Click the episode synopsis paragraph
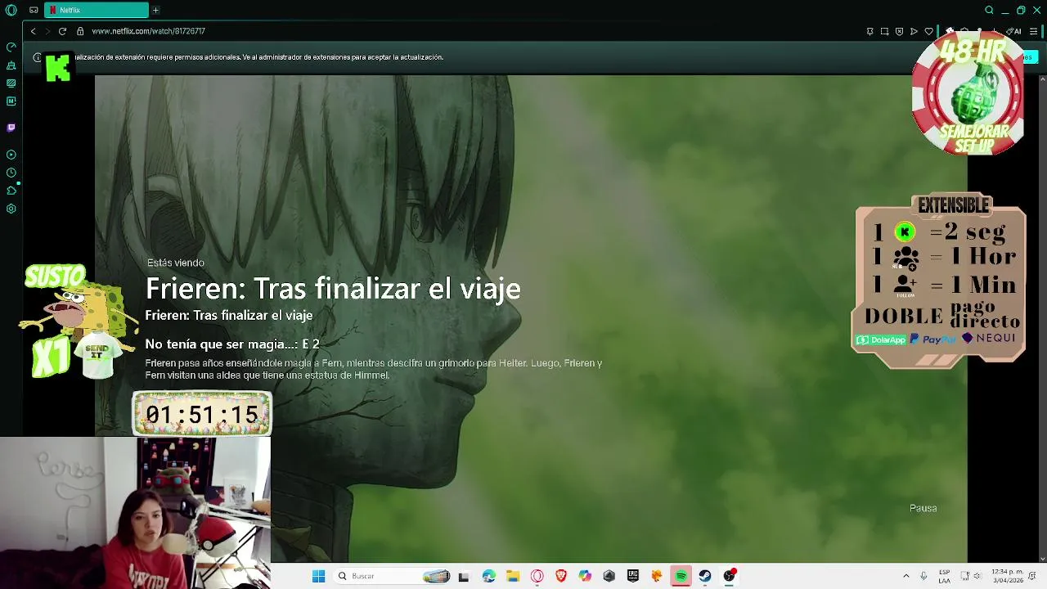This screenshot has height=589, width=1047. point(374,369)
